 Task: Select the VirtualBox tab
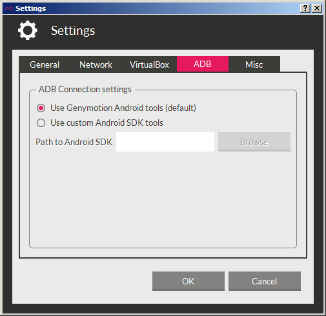[149, 64]
